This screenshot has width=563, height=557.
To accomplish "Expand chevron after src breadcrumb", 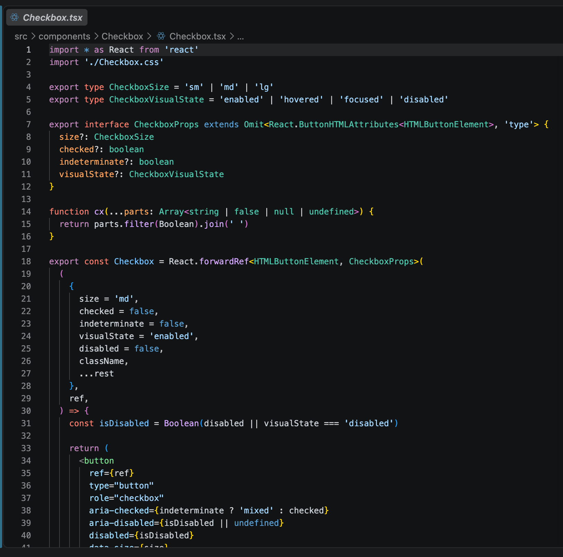I will (x=33, y=36).
